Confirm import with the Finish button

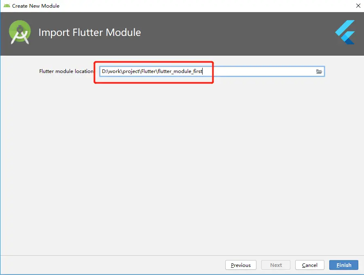[x=344, y=265]
